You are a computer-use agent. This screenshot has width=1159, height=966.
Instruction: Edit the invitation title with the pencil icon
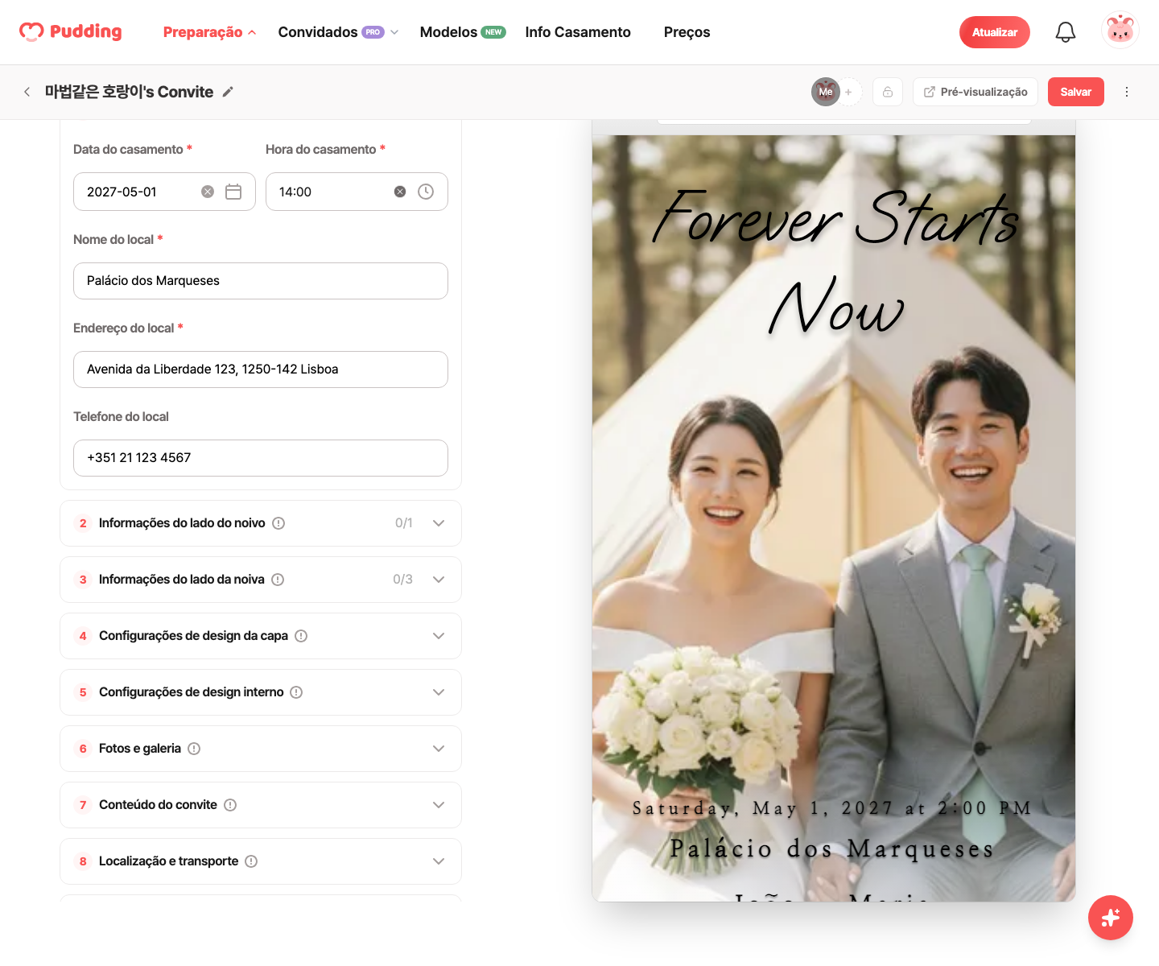coord(228,92)
